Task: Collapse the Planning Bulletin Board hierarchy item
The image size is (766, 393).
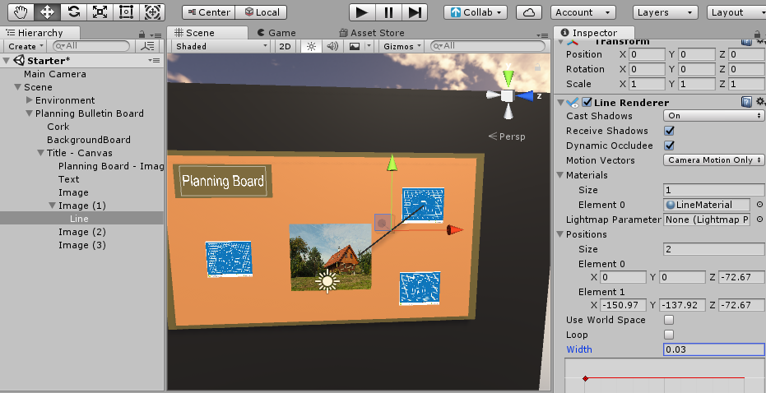Action: click(30, 113)
